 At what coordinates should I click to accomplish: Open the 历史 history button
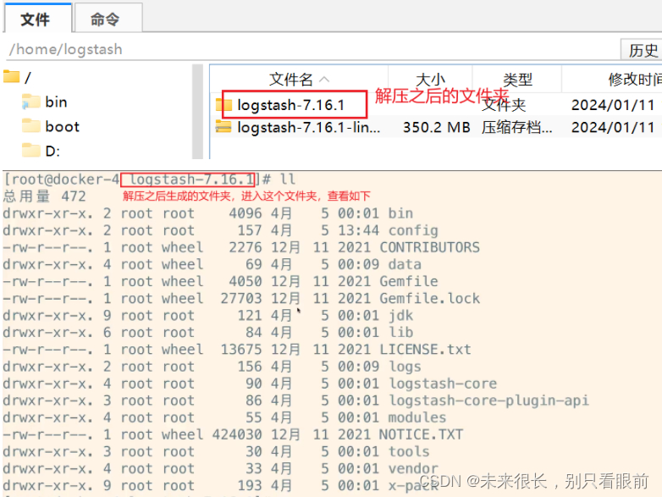coord(643,50)
